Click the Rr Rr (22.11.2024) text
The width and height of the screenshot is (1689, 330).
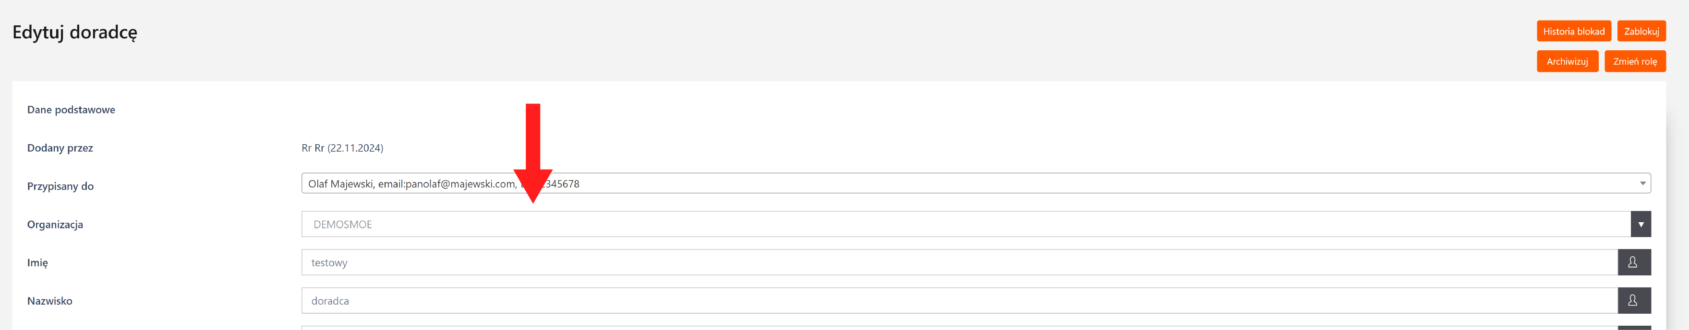click(x=342, y=148)
